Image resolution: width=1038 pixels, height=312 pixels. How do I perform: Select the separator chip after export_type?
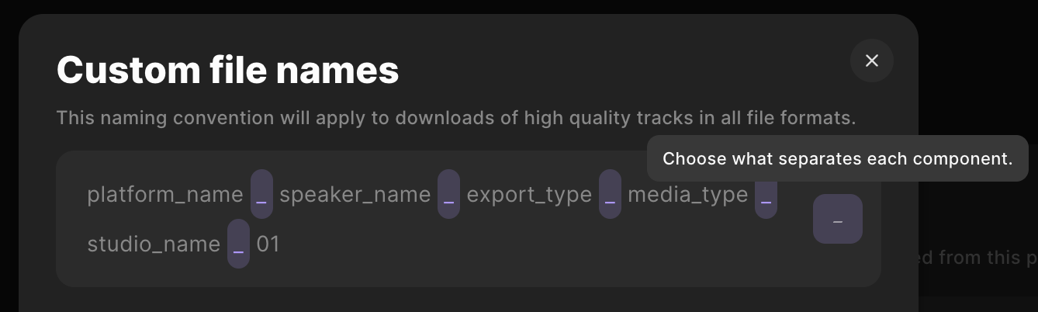tap(610, 194)
